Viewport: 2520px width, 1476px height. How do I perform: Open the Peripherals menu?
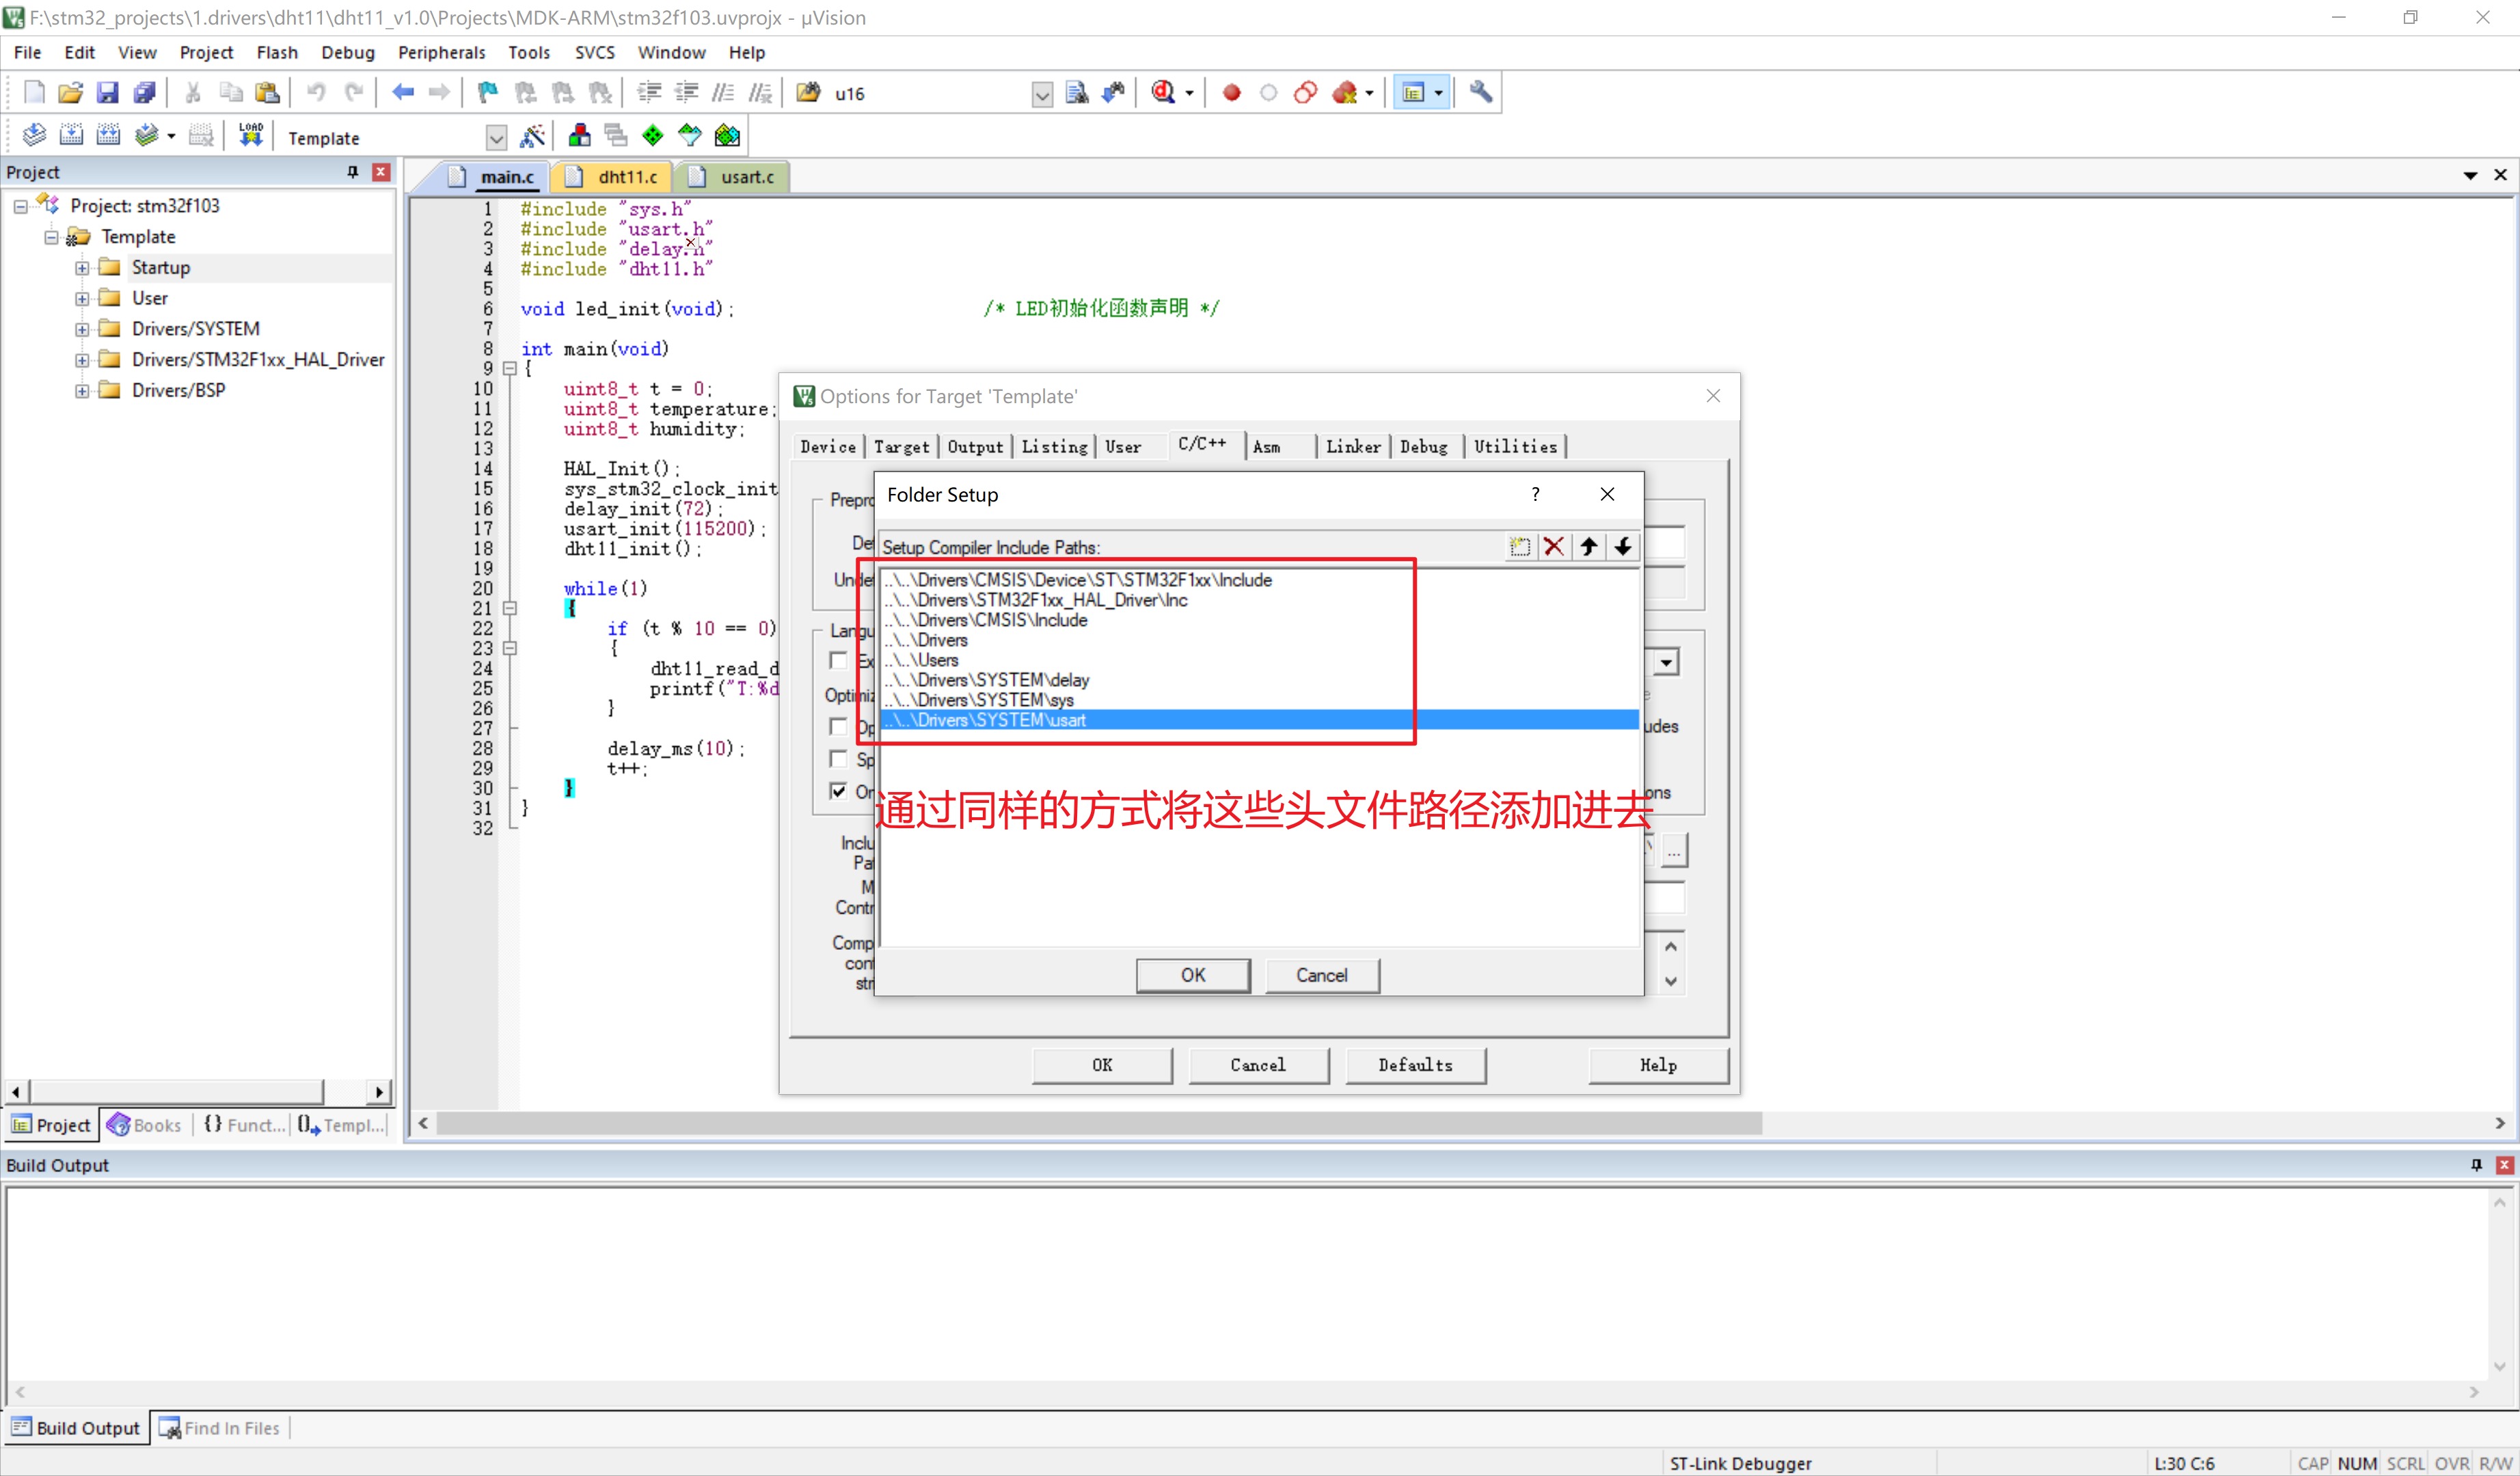point(441,52)
